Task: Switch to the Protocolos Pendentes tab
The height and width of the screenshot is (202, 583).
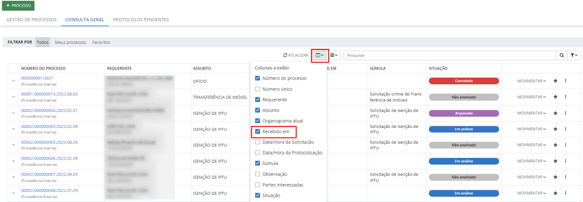Action: point(141,20)
